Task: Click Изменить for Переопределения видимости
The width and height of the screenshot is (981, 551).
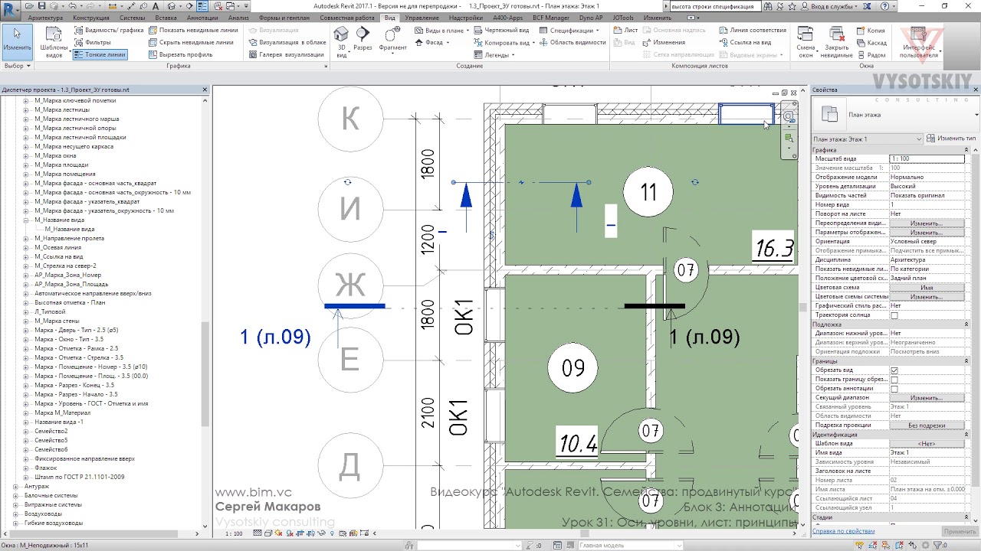Action: [x=927, y=223]
